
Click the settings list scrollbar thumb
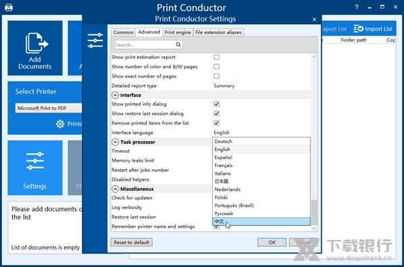(x=314, y=212)
